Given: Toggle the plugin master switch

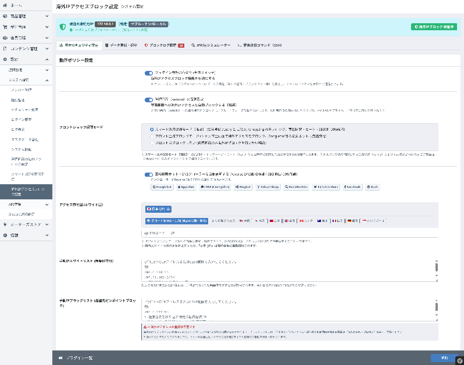Looking at the screenshot, I should coord(148,73).
